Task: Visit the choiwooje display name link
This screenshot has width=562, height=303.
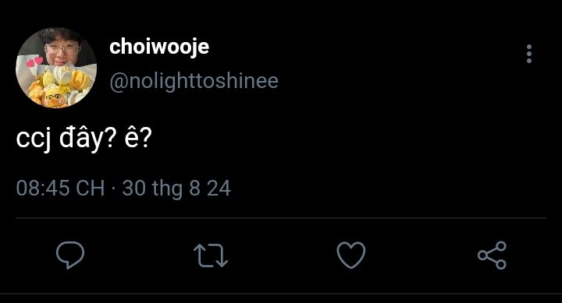Action: coord(159,47)
